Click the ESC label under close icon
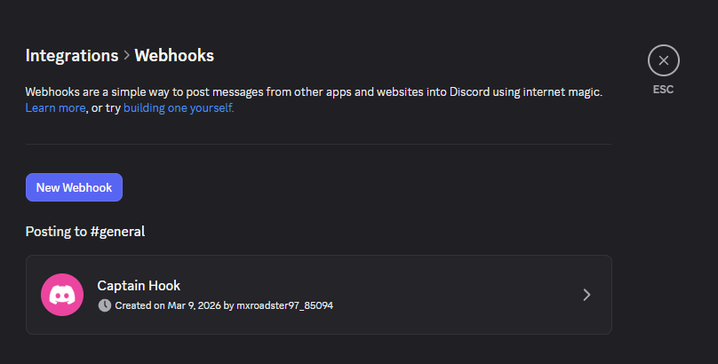This screenshot has height=364, width=718. [x=664, y=90]
